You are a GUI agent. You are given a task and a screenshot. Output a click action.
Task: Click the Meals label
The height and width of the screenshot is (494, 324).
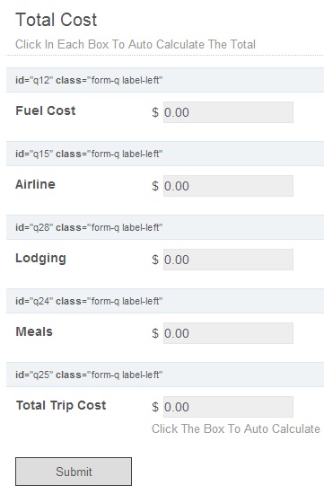point(34,331)
